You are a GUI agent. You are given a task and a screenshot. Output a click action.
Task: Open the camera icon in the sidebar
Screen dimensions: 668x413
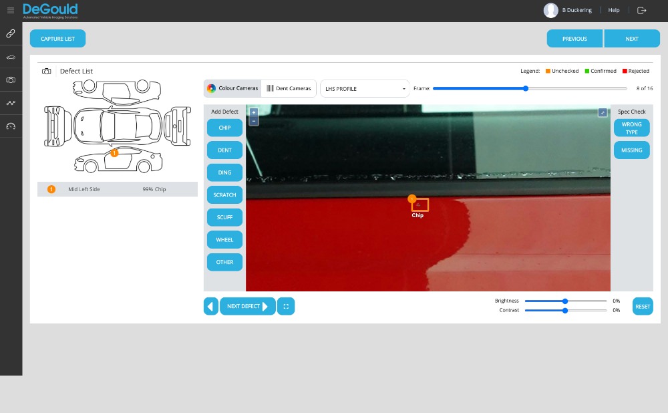[x=11, y=80]
